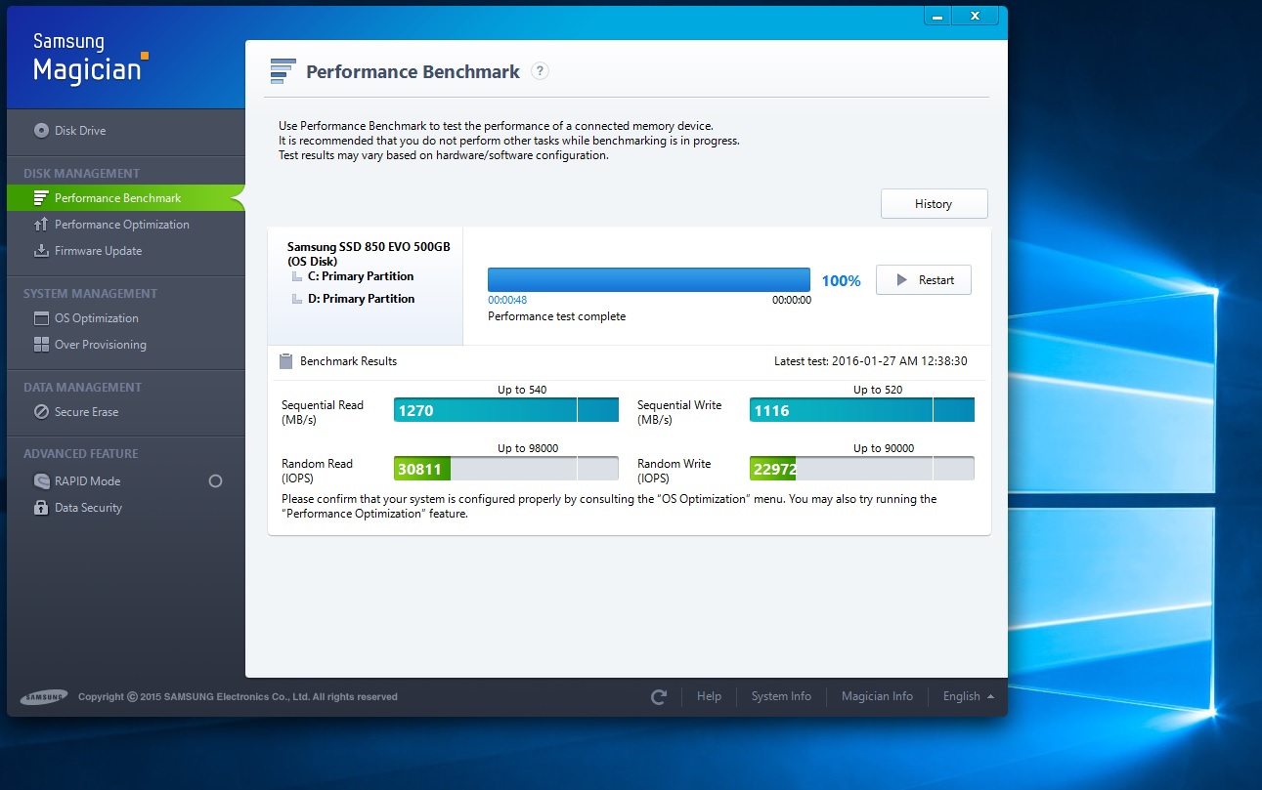The image size is (1262, 790).
Task: Click the Restart benchmark button
Action: tap(923, 280)
